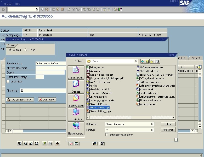The width and height of the screenshot is (204, 157).
Task: Click the trash can icon in bottom toolbar
Action: [102, 143]
